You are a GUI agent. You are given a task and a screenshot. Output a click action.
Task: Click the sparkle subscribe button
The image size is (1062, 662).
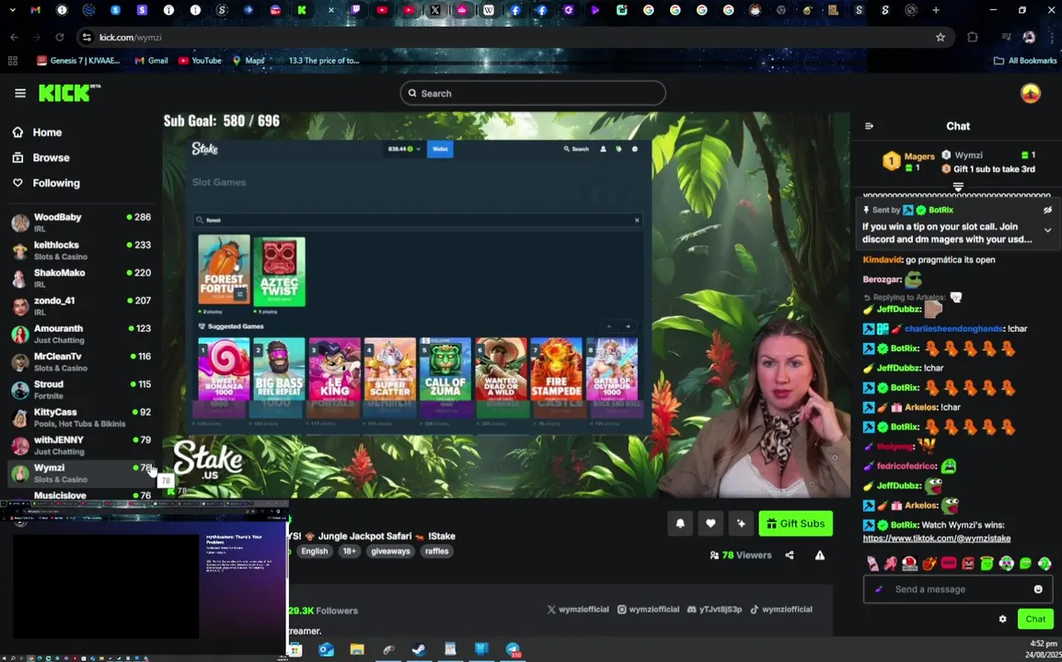tap(741, 523)
